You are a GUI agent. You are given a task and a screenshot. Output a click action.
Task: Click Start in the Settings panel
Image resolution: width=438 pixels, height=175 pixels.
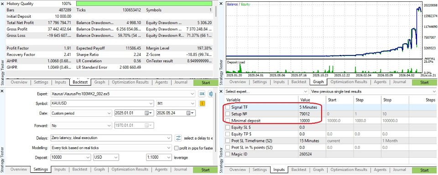pyautogui.click(x=205, y=170)
